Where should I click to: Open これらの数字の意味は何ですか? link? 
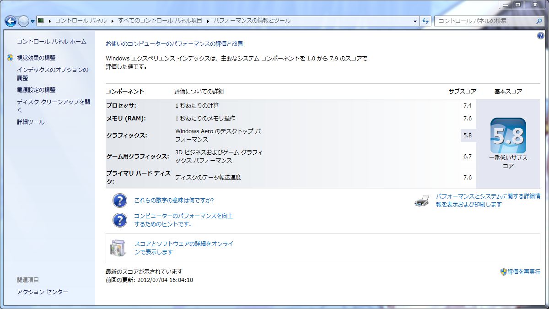[174, 201]
